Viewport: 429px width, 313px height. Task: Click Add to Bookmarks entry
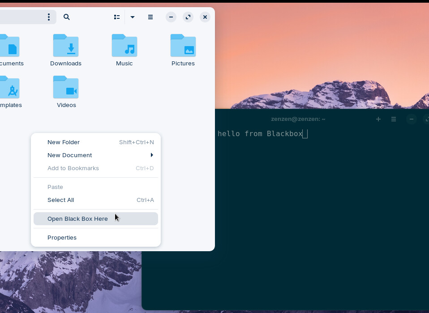point(96,168)
